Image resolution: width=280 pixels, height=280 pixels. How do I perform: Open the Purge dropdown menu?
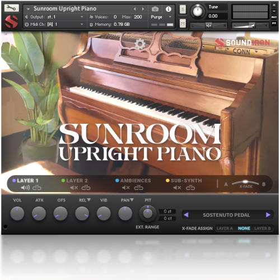(x=161, y=17)
